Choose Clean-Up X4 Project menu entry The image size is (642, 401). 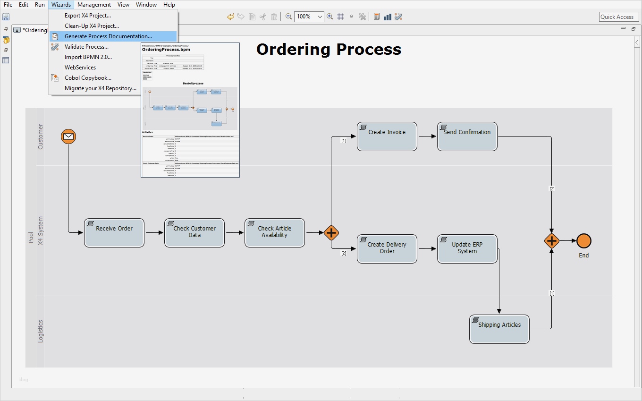click(x=113, y=26)
